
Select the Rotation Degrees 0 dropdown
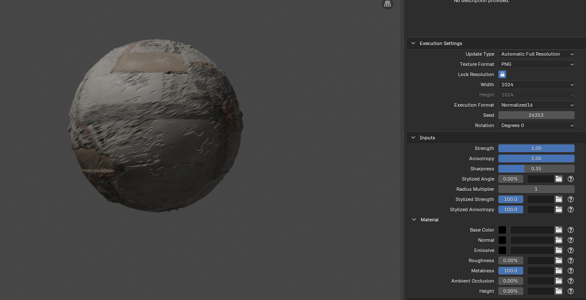tap(536, 125)
